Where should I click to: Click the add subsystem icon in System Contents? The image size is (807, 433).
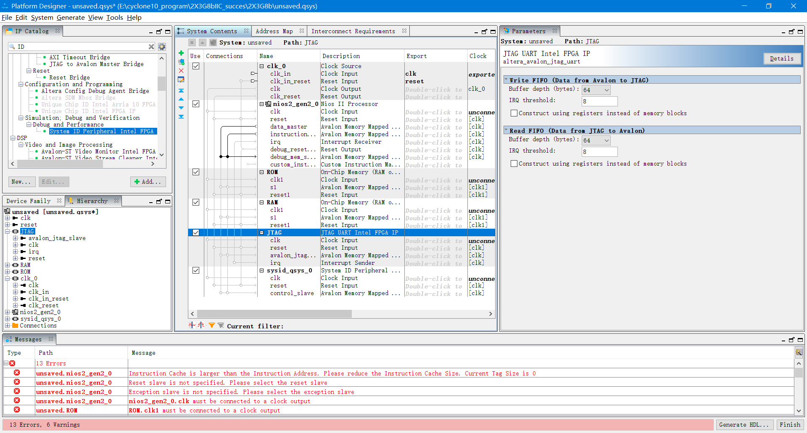(181, 62)
